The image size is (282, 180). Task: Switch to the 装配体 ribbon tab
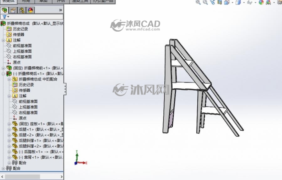[x=9, y=1]
